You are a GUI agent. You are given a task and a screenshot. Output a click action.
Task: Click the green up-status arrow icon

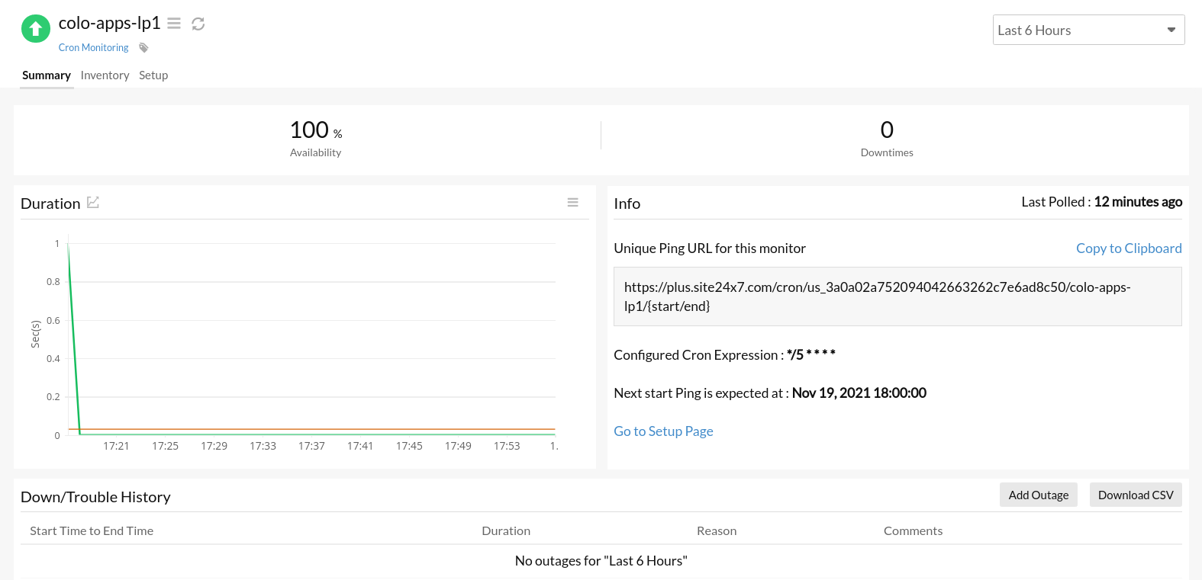[x=35, y=29]
